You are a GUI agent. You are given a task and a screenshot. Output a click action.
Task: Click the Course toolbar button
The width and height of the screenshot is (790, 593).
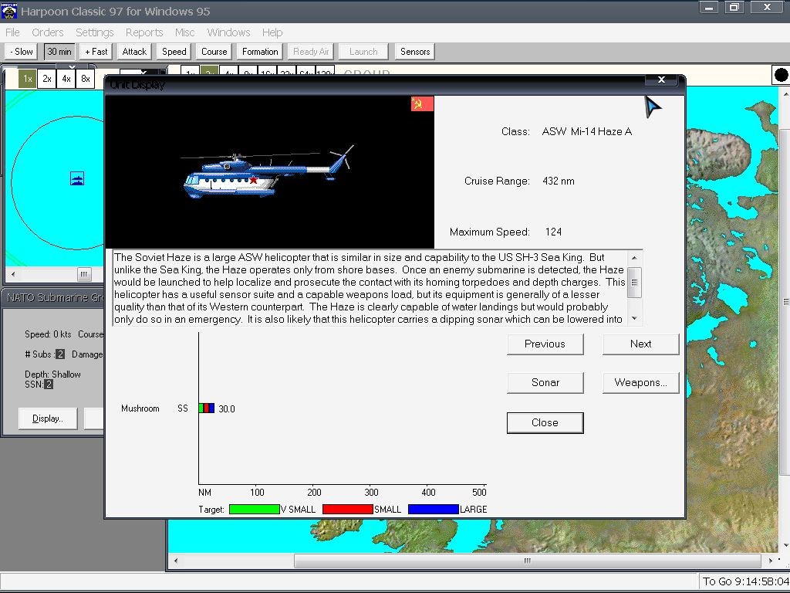[214, 52]
